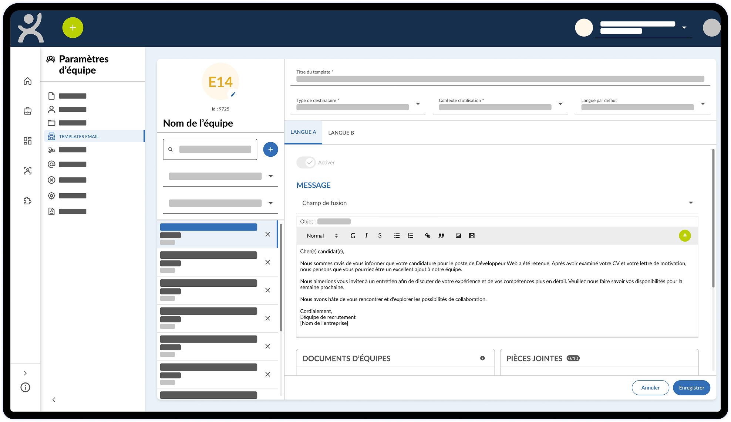
Task: Toggle the Activer switch
Action: pyautogui.click(x=306, y=163)
